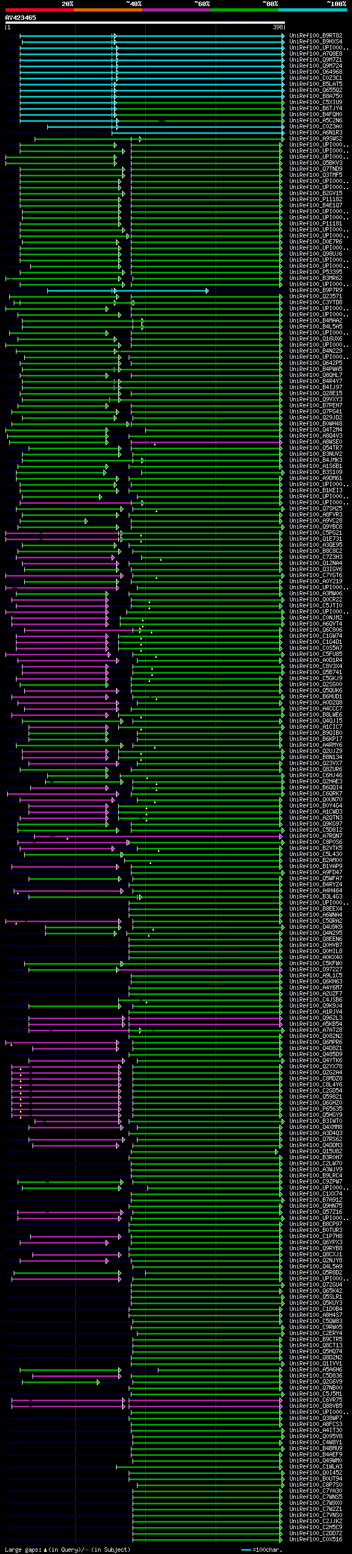Open hit UniRef100_A7Q8E8
The image size is (352, 1554).
click(316, 53)
